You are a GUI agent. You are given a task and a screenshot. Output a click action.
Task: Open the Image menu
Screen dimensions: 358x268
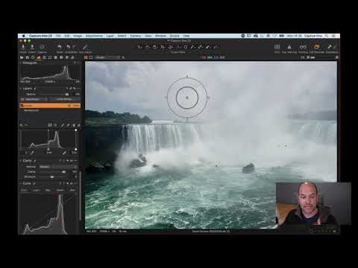click(78, 36)
